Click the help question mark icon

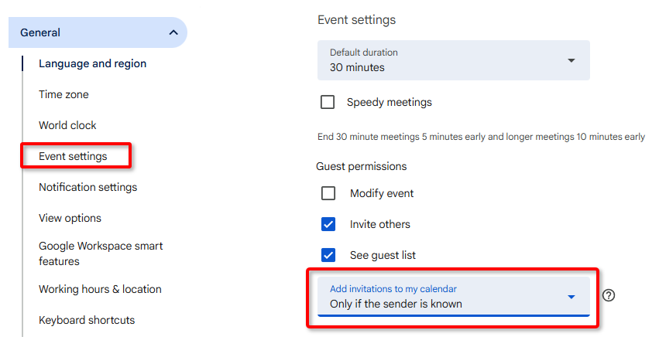(x=609, y=295)
